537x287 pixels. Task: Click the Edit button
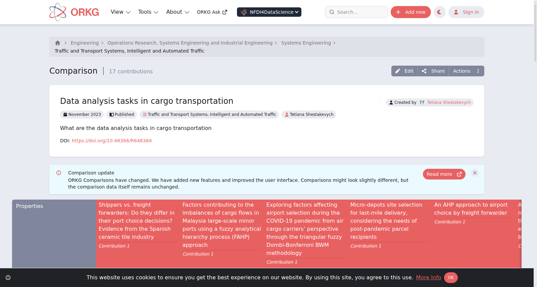(404, 71)
